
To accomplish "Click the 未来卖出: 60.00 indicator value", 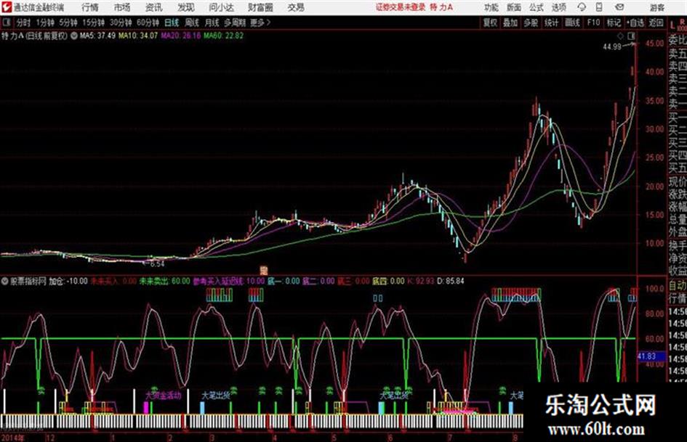I will pos(165,281).
